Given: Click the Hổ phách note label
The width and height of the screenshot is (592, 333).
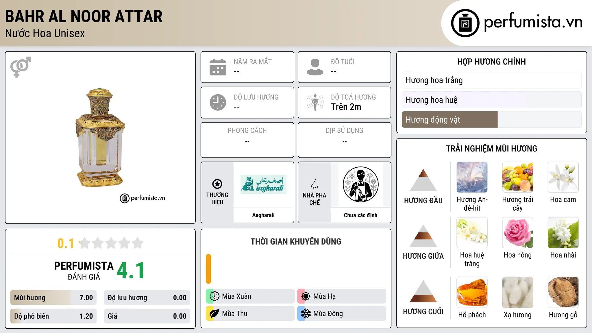Looking at the screenshot, I should [x=472, y=315].
